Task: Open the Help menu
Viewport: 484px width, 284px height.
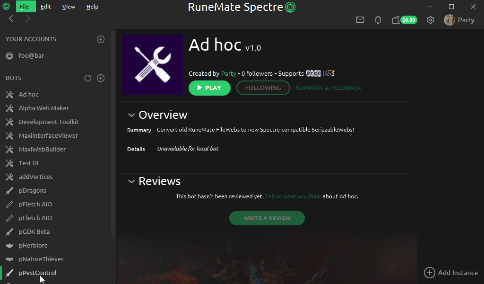Action: pyautogui.click(x=92, y=7)
